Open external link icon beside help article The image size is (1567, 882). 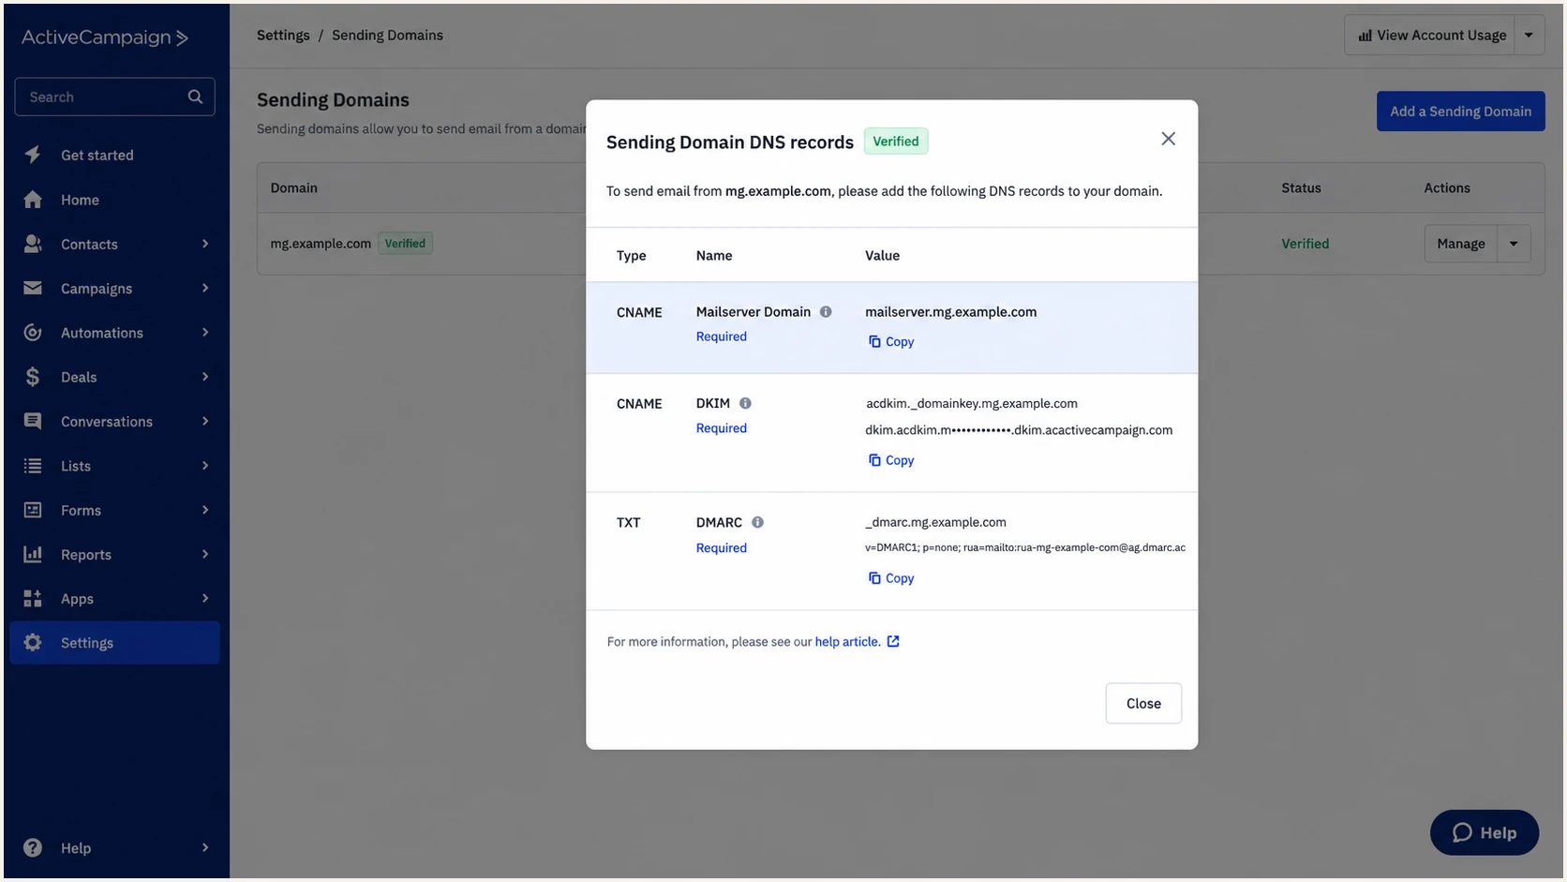click(x=893, y=642)
